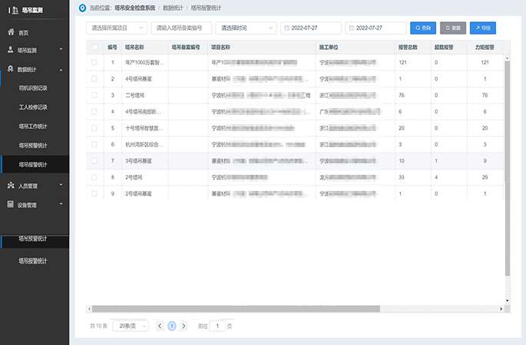Click the 塔吊监测 person icon in sidebar

click(11, 51)
